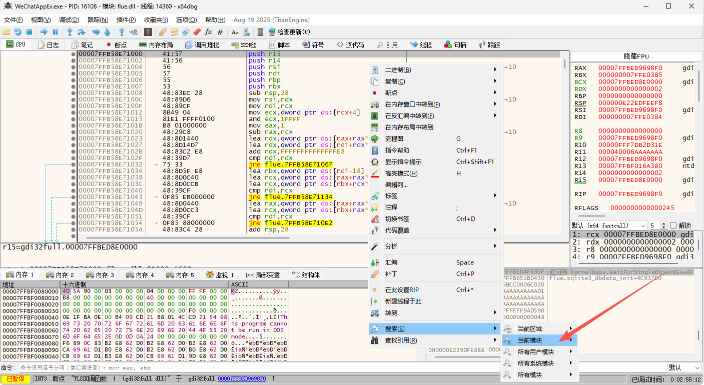Open the Comments toolbar icon
The image size is (704, 385).
tap(174, 32)
